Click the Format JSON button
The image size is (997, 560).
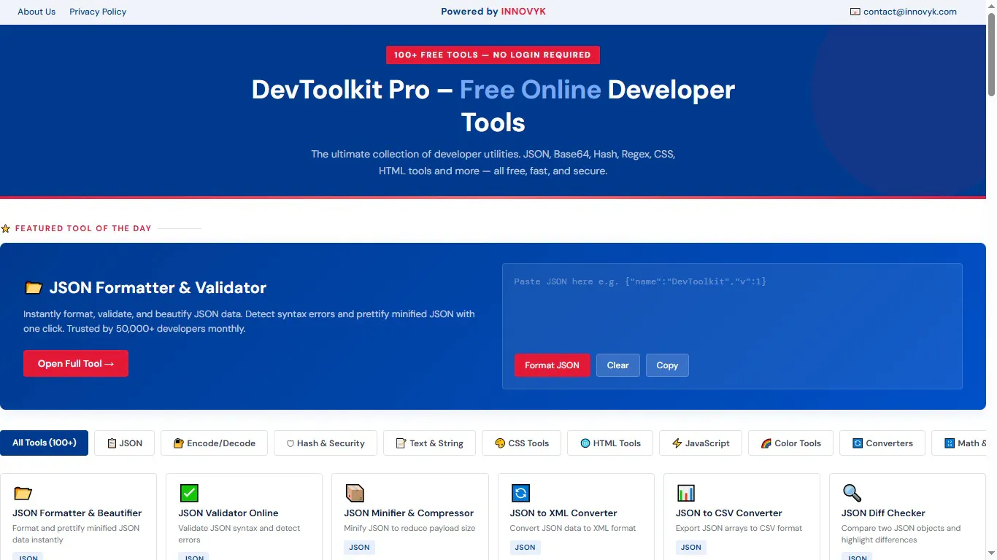553,365
